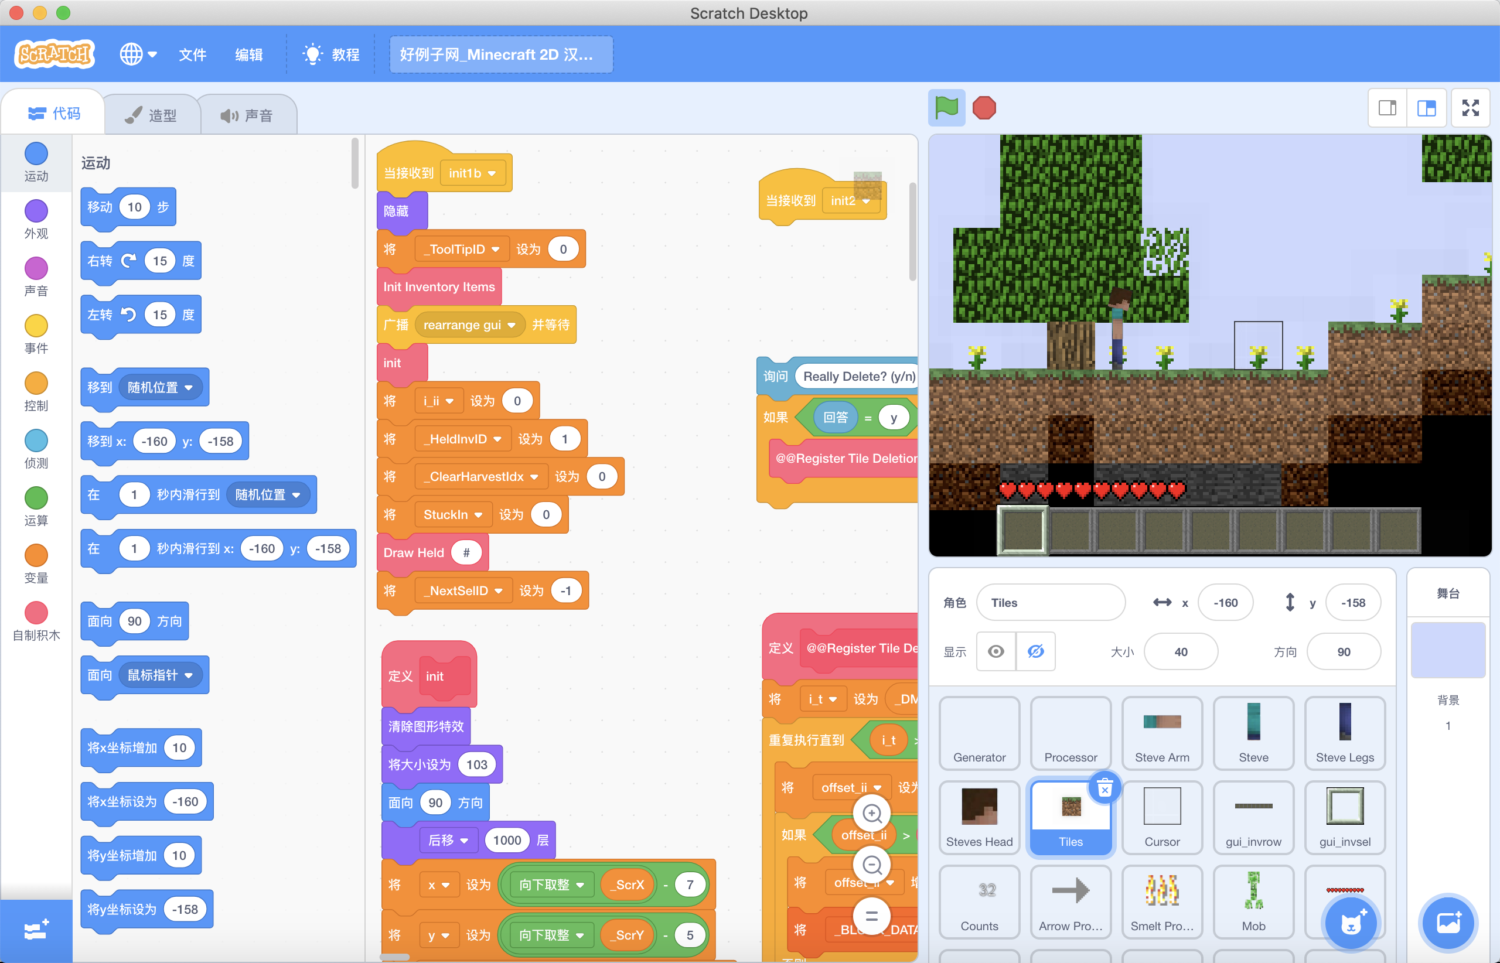Click the sprite y value field

(1353, 603)
